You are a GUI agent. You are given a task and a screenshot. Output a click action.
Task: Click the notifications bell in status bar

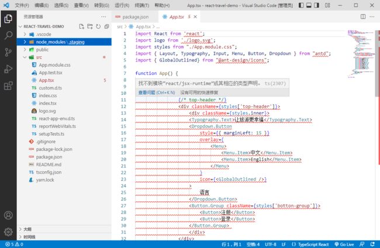(372, 244)
